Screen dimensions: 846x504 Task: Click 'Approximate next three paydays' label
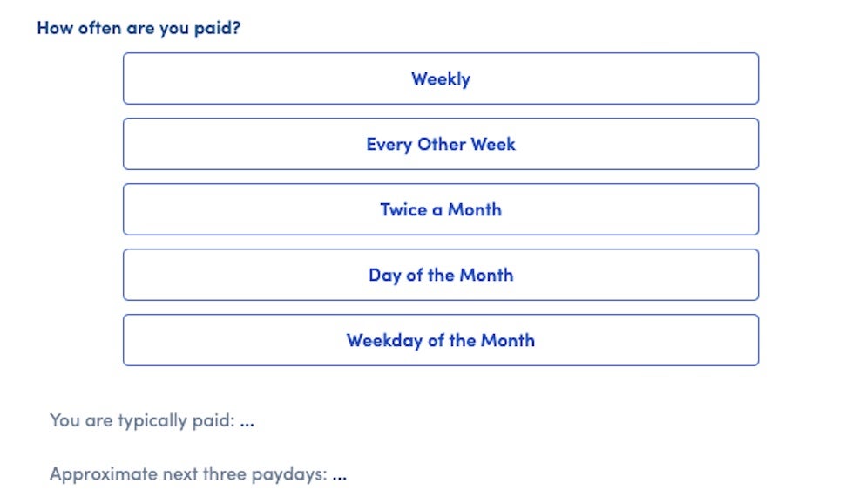click(x=188, y=474)
